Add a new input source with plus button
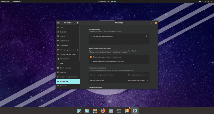214x114 pixels. click(x=119, y=42)
